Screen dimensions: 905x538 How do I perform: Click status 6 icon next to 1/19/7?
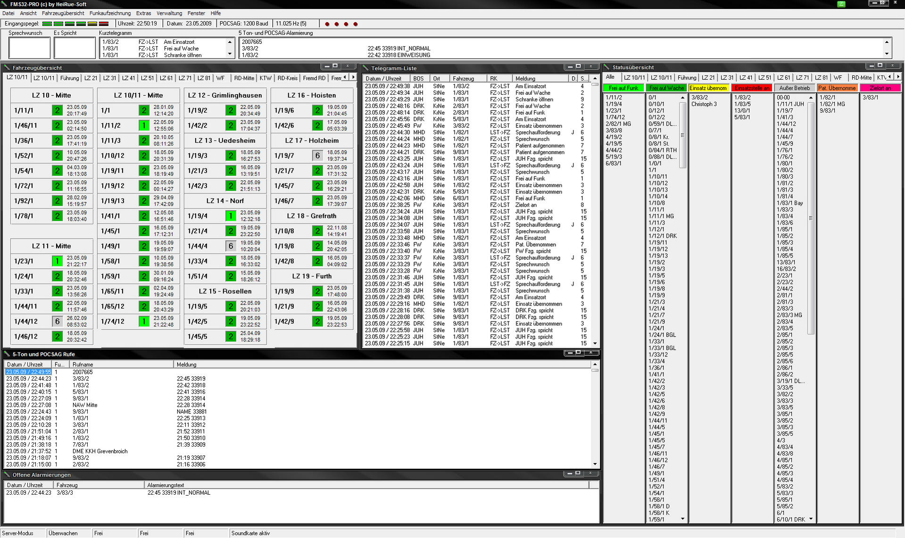(x=317, y=156)
